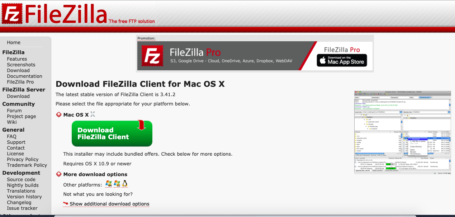Open FileZilla Server Download link
This screenshot has height=217, width=455.
tap(18, 96)
